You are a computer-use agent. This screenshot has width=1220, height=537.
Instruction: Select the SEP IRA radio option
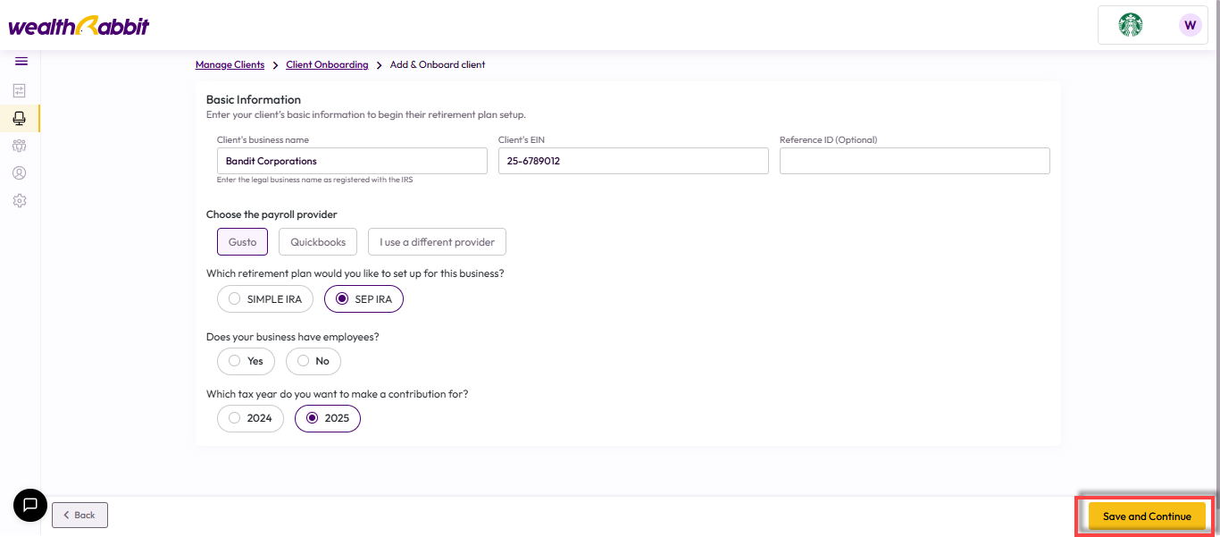[x=364, y=299]
